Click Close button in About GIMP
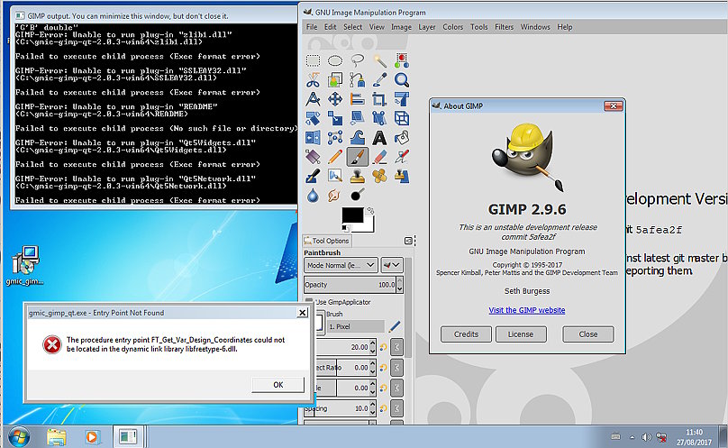The width and height of the screenshot is (728, 448). tap(587, 334)
